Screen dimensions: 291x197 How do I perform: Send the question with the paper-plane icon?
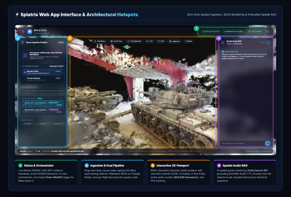point(268,143)
